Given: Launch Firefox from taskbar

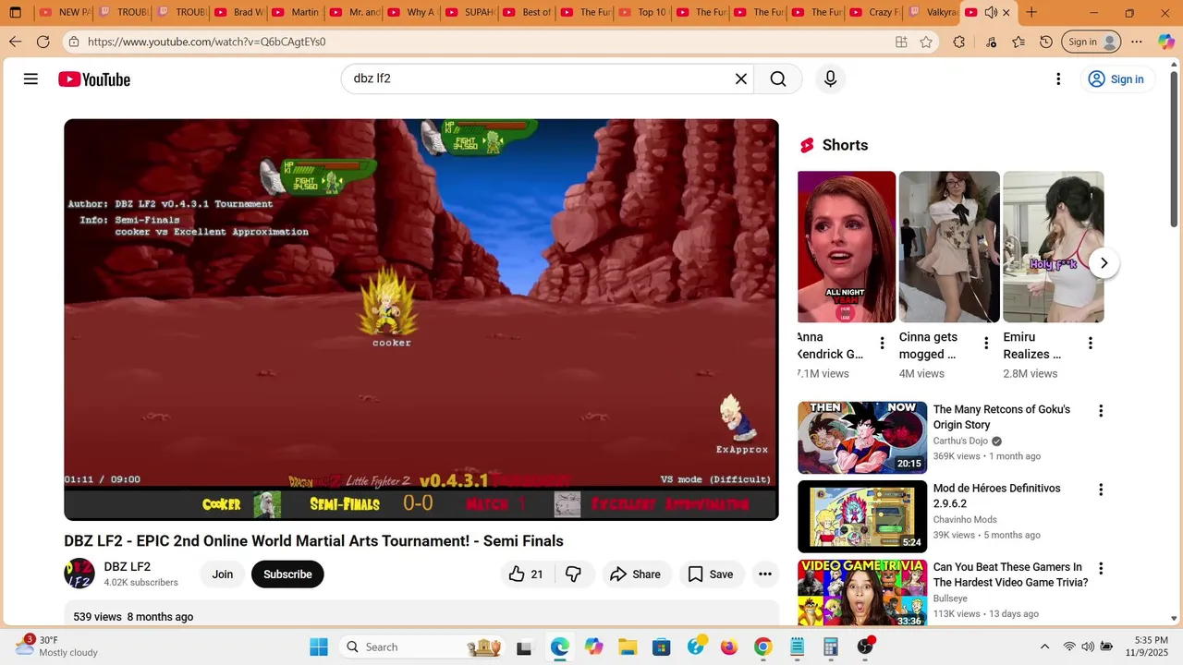Looking at the screenshot, I should click(x=729, y=647).
